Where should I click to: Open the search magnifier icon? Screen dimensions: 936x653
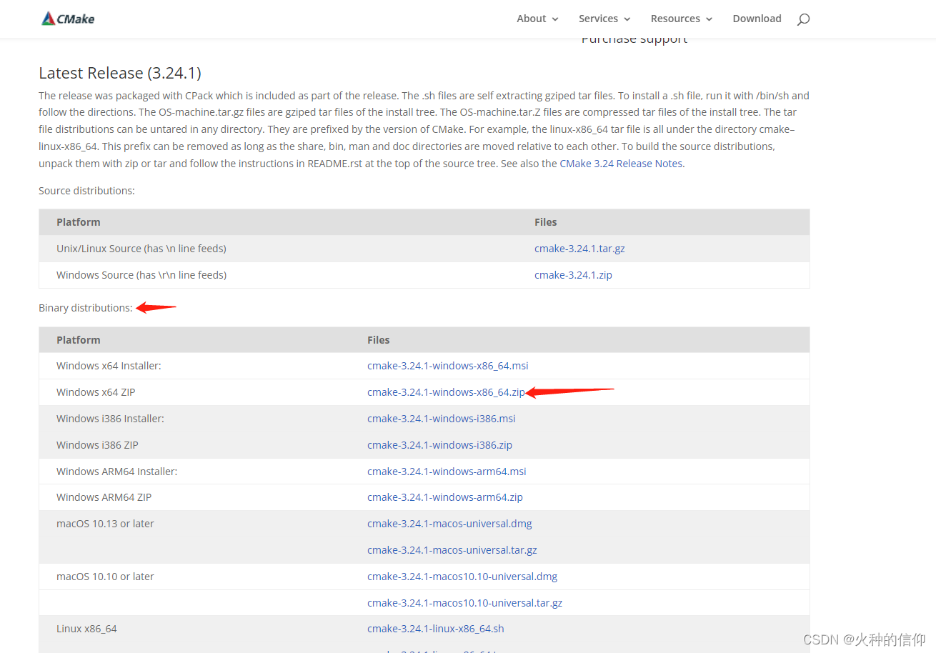pos(803,19)
